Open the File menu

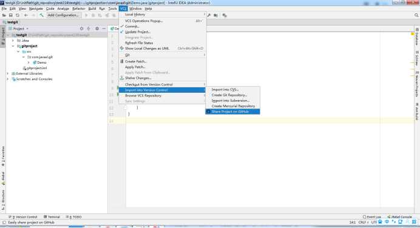[x=4, y=8]
